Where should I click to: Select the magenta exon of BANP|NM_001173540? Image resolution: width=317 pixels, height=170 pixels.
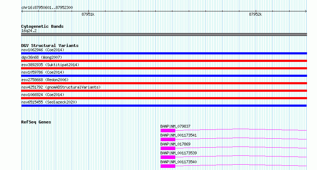168,166
